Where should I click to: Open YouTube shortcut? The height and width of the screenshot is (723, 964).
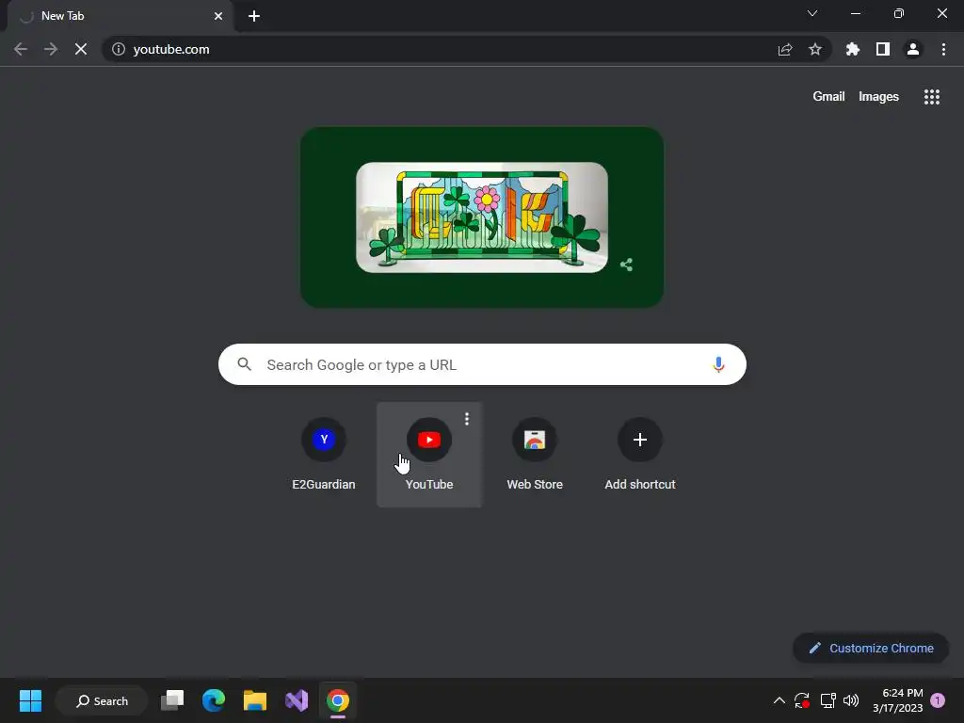(429, 455)
